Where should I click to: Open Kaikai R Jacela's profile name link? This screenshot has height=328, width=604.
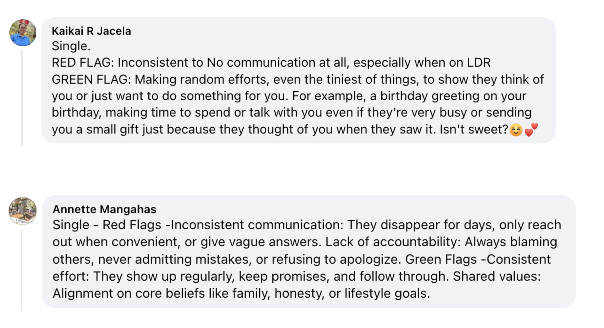click(x=91, y=31)
